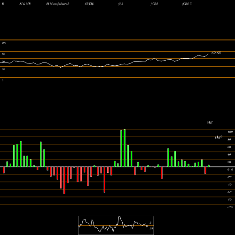The image size is (235, 235).
Task: Click the end of the RSI line
Action: click(208, 54)
